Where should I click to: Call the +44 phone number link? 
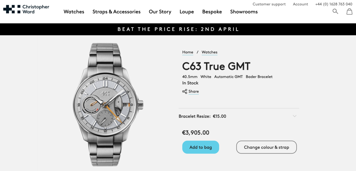334,4
